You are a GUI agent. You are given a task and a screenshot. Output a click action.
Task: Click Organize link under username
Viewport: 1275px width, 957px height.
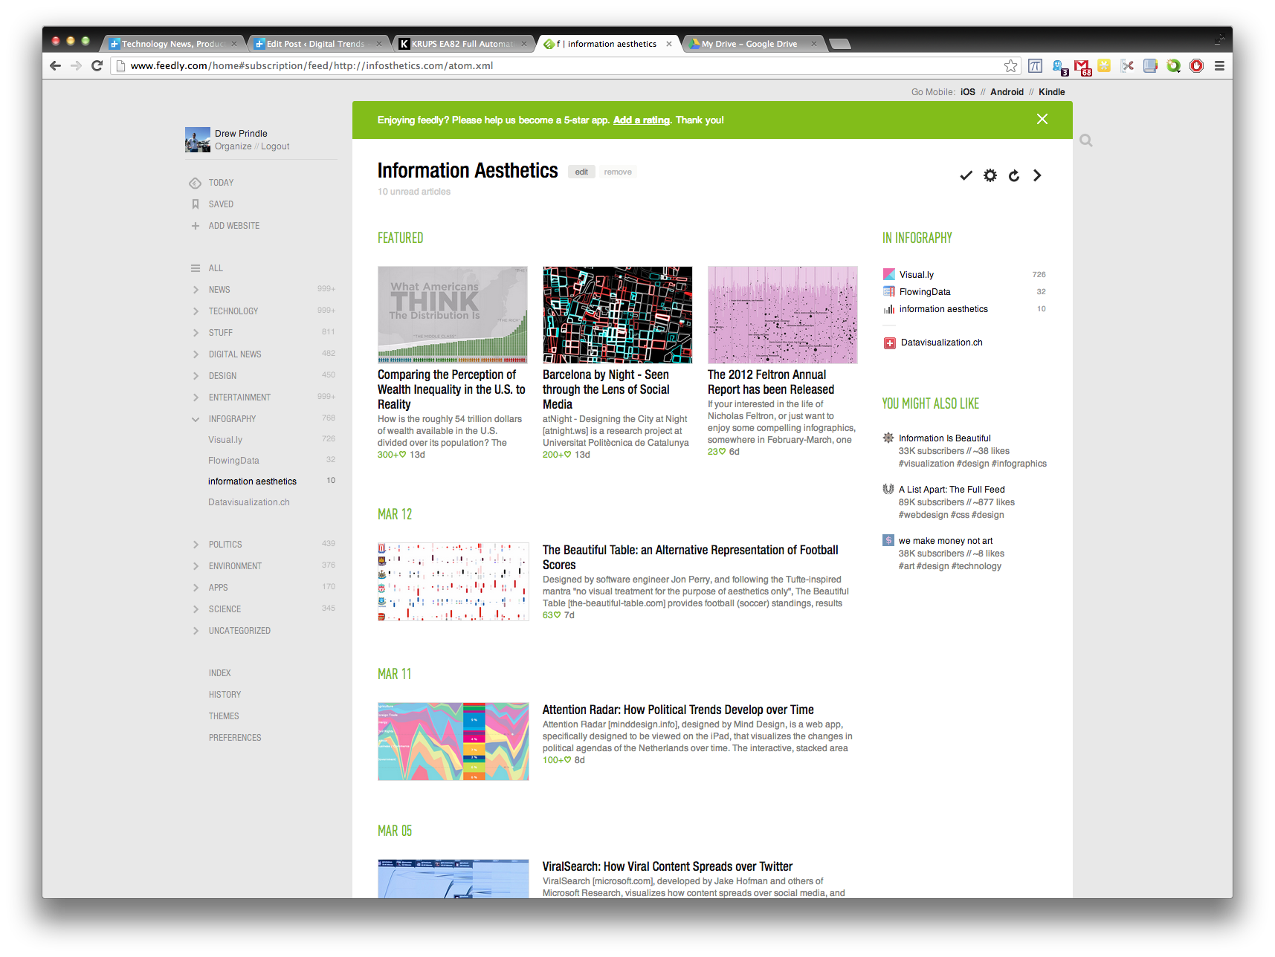[x=233, y=146]
